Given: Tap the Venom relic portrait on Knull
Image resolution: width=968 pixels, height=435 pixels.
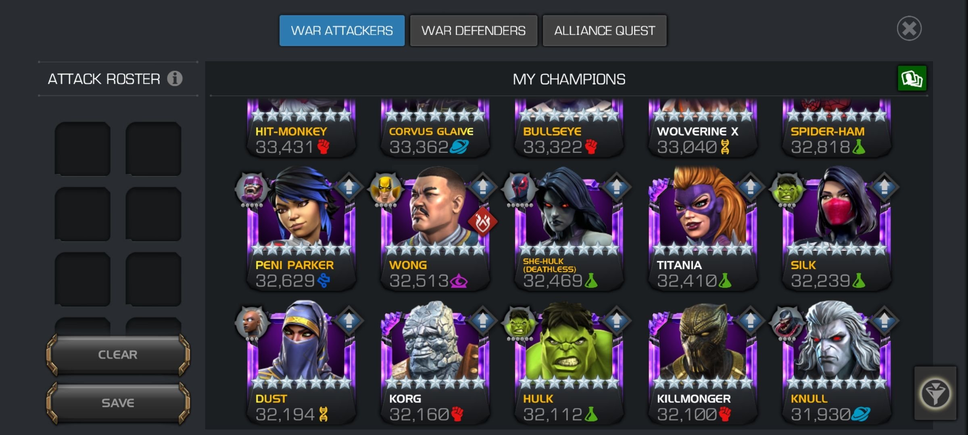Looking at the screenshot, I should 786,323.
